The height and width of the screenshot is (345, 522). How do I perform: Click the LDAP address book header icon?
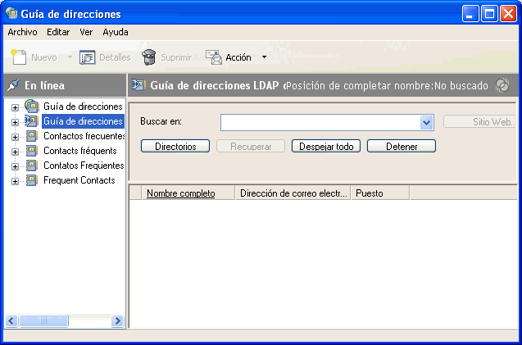pos(138,85)
